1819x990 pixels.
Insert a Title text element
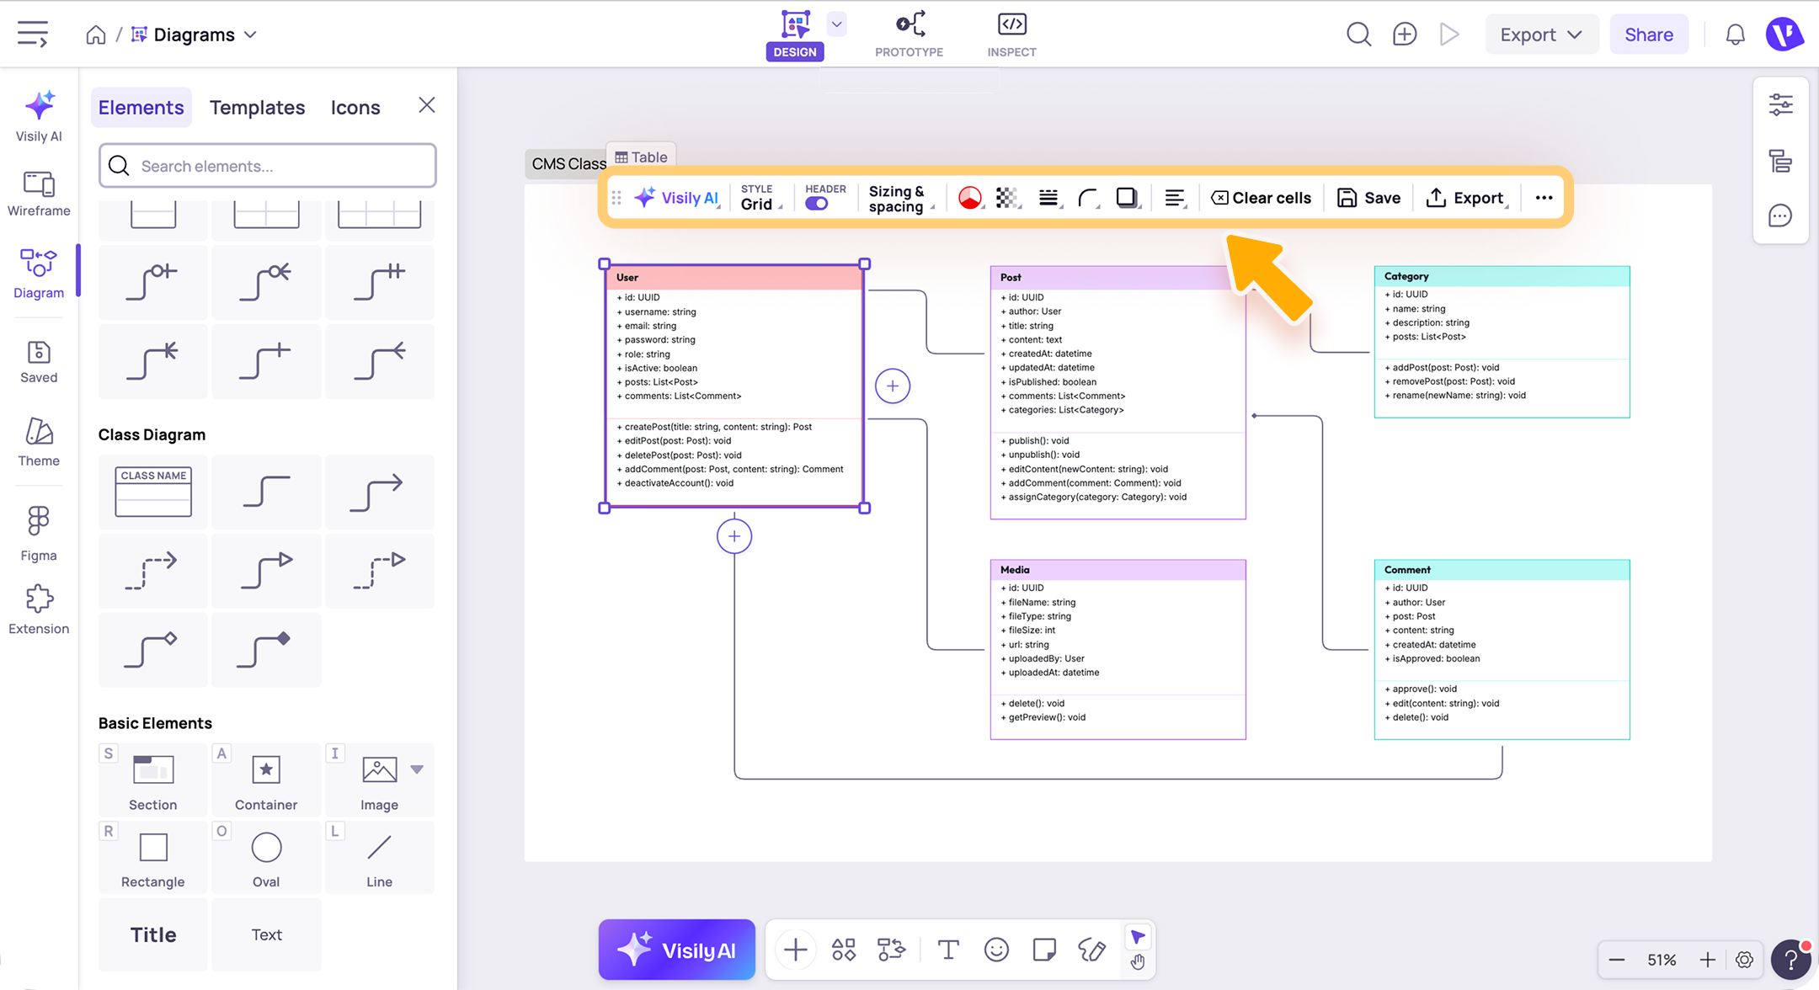click(153, 934)
